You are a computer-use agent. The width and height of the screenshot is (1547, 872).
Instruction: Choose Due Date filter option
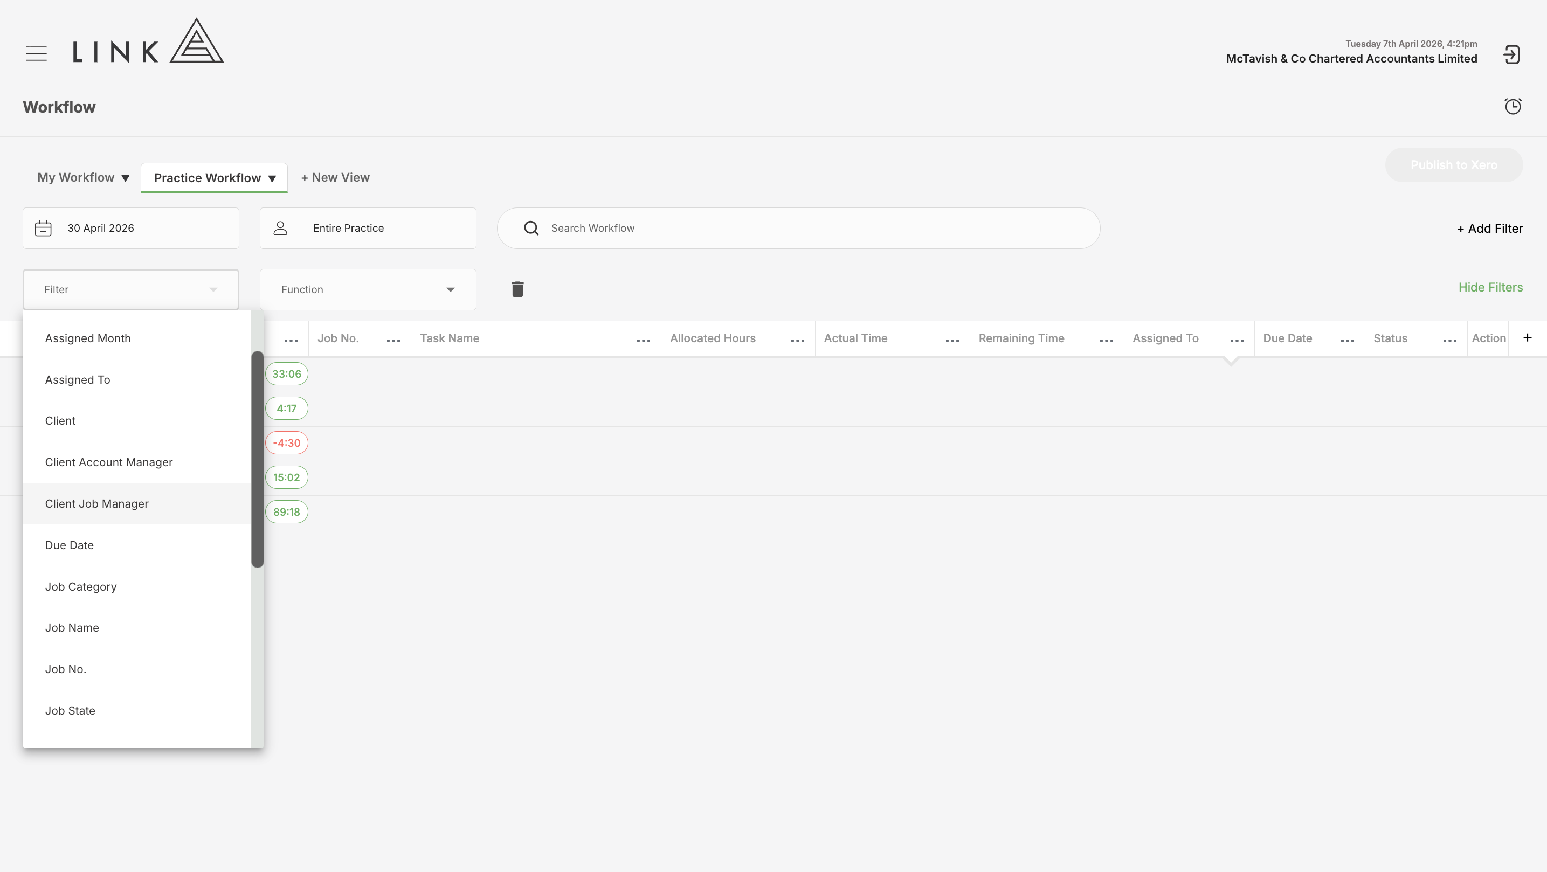(x=137, y=545)
